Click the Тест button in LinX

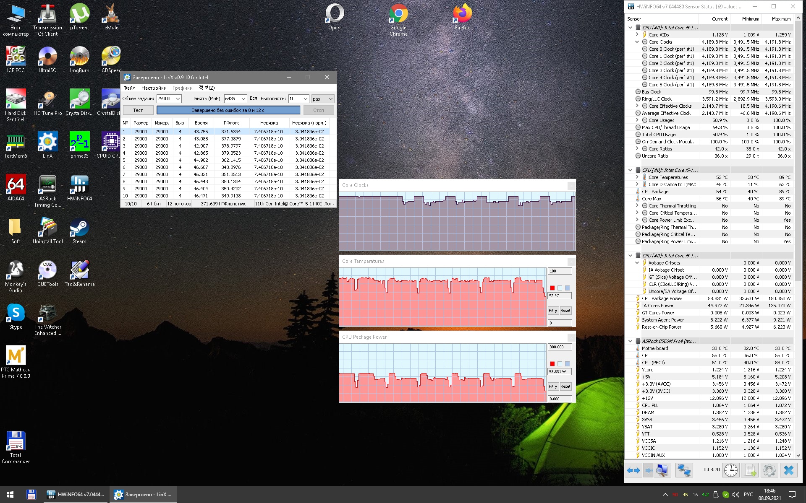[x=138, y=110]
